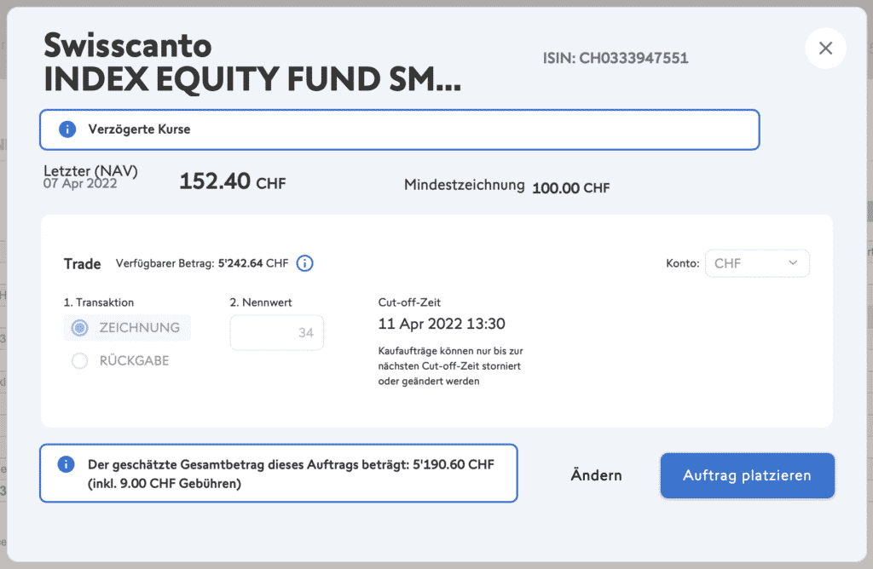Click the ISIN CH0333947551 text
The image size is (873, 569).
click(x=616, y=59)
